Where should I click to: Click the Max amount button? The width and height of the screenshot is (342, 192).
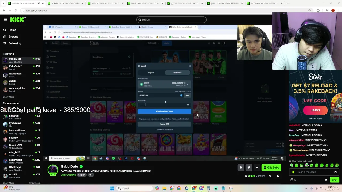point(187,95)
